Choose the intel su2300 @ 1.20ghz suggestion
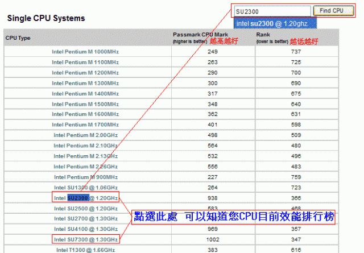Screen dimensions: 364x253 275,23
